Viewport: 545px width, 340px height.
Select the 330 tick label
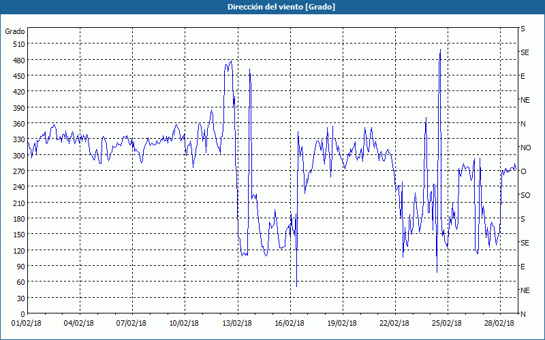click(x=19, y=139)
